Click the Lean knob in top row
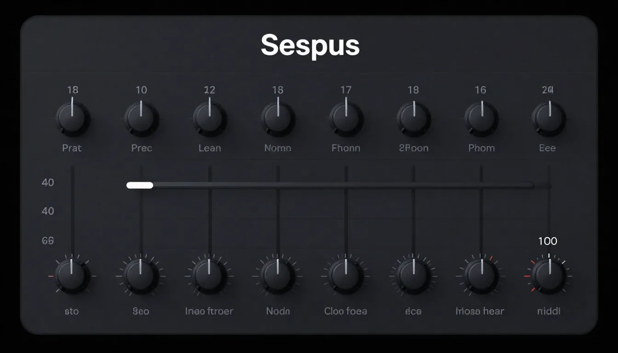 tap(210, 118)
